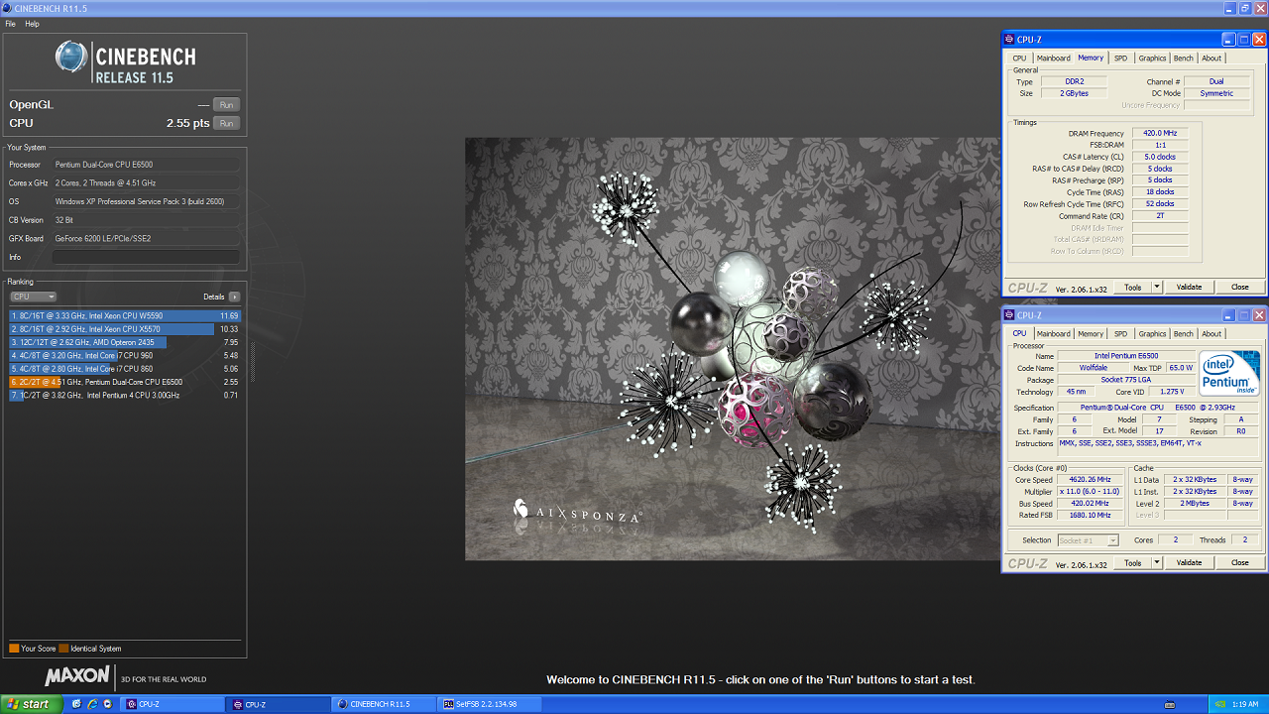Click the brown Identical System legend swatch
The width and height of the screenshot is (1269, 714).
63,649
